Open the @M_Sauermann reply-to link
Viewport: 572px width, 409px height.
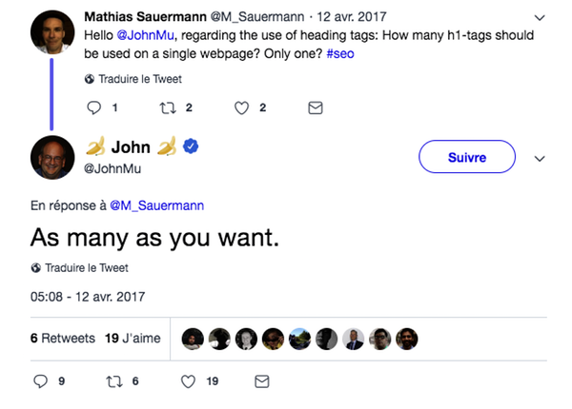[x=156, y=204]
